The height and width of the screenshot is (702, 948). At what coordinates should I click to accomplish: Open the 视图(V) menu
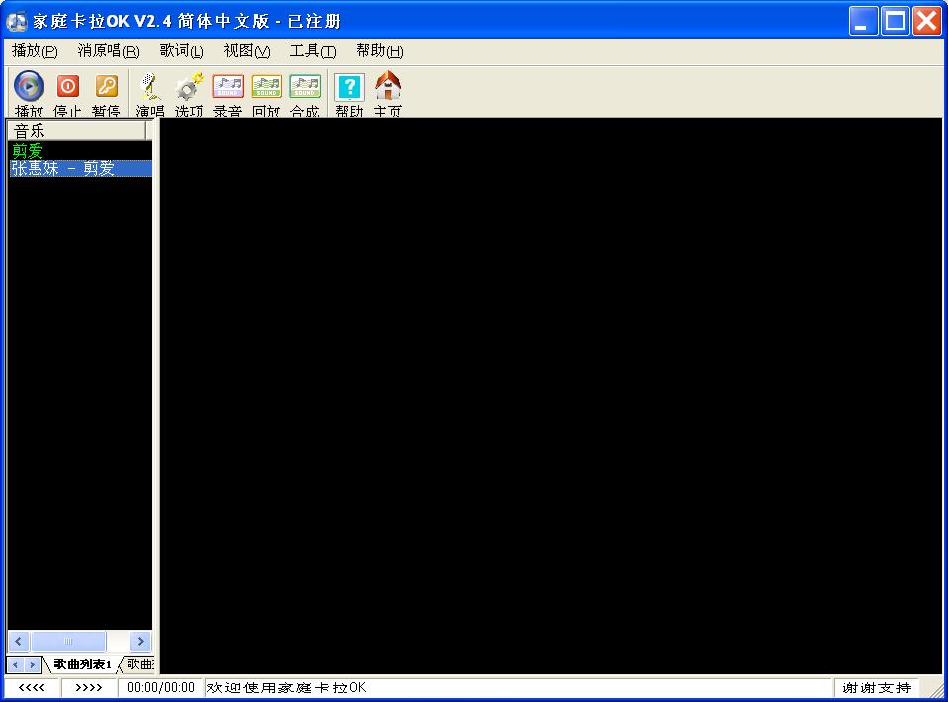(x=247, y=51)
